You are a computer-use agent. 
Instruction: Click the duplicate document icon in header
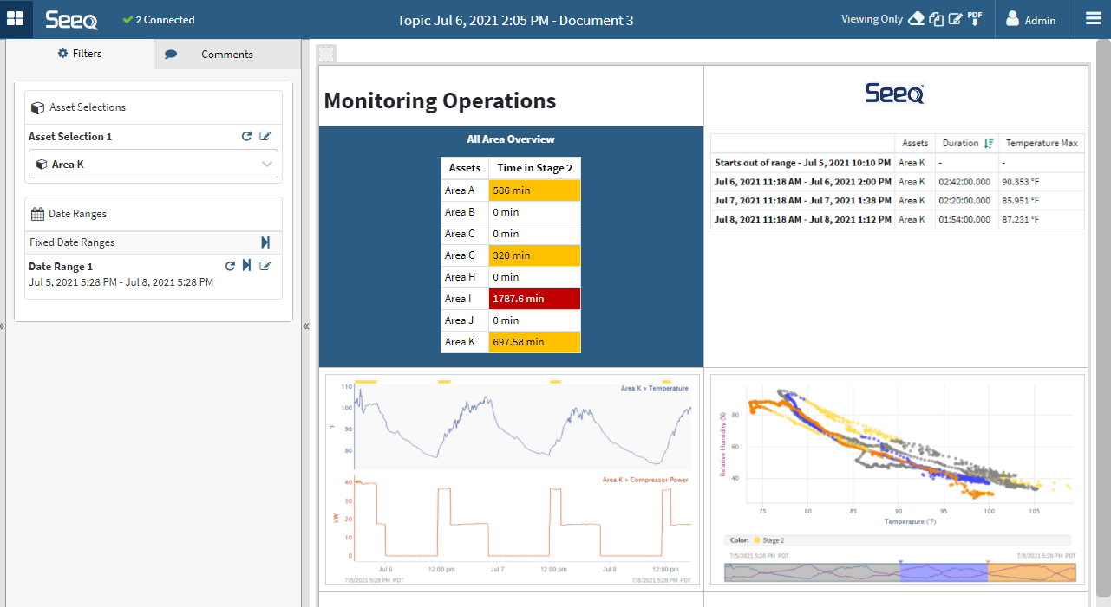point(936,19)
